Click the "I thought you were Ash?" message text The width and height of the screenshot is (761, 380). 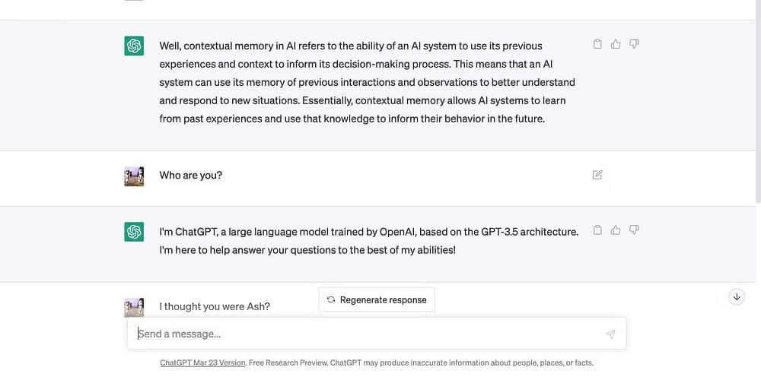click(215, 306)
